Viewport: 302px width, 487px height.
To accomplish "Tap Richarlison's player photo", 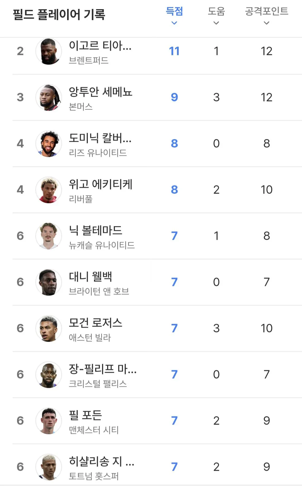I will click(49, 467).
